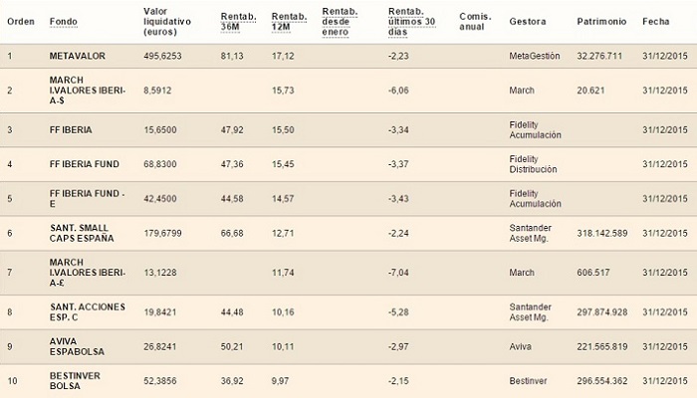Open the METAVALOR fund link
This screenshot has width=697, height=398.
coord(77,56)
